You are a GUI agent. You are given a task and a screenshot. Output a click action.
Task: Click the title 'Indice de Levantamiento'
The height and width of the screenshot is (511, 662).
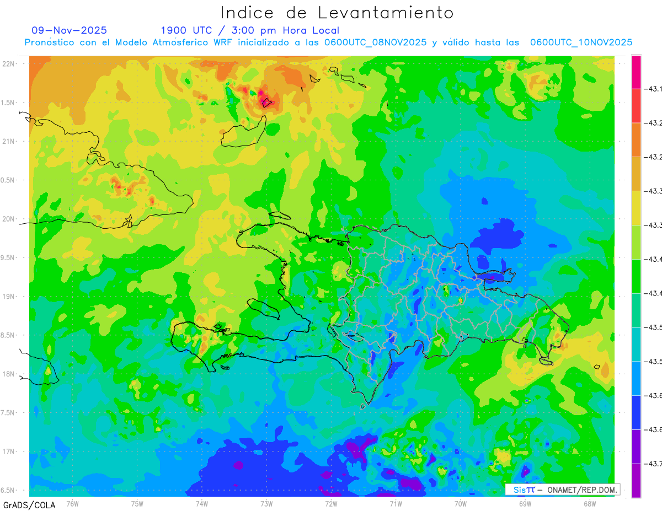337,13
